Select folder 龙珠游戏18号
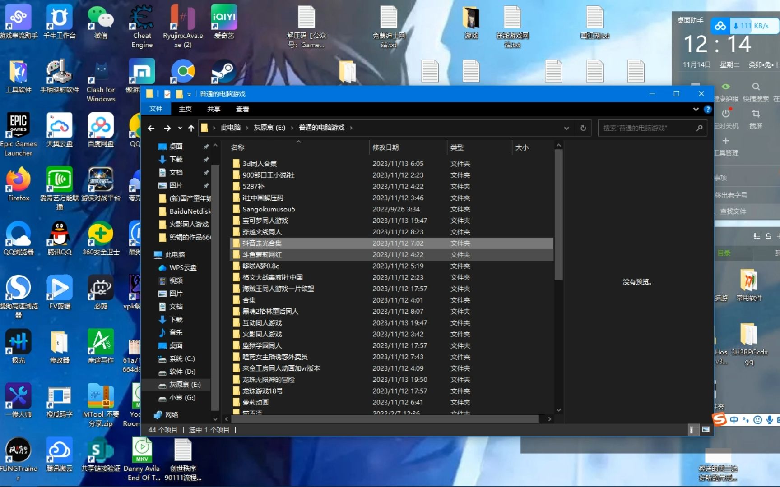The height and width of the screenshot is (487, 780). coord(391,391)
